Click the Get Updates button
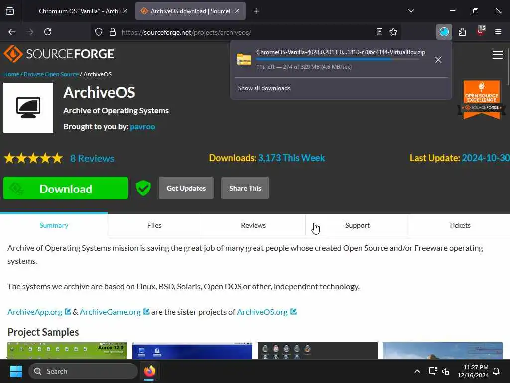This screenshot has width=510, height=383. click(186, 188)
